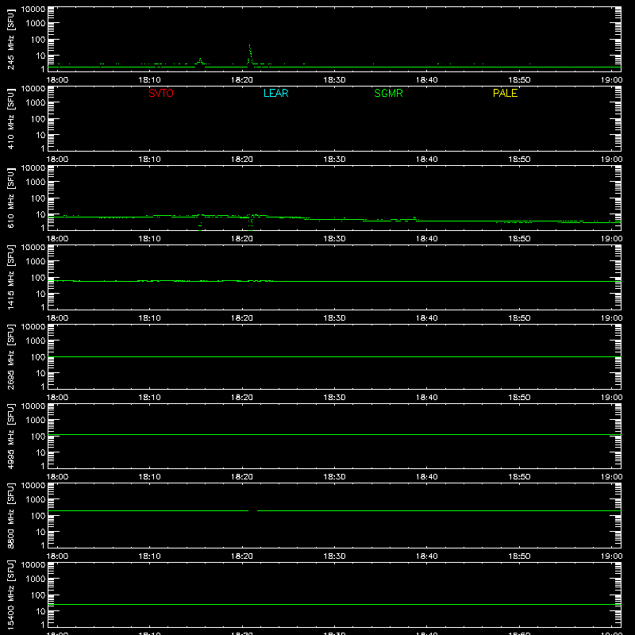The height and width of the screenshot is (635, 635).
Task: Click the cyan LEAR station label
Action: (275, 93)
